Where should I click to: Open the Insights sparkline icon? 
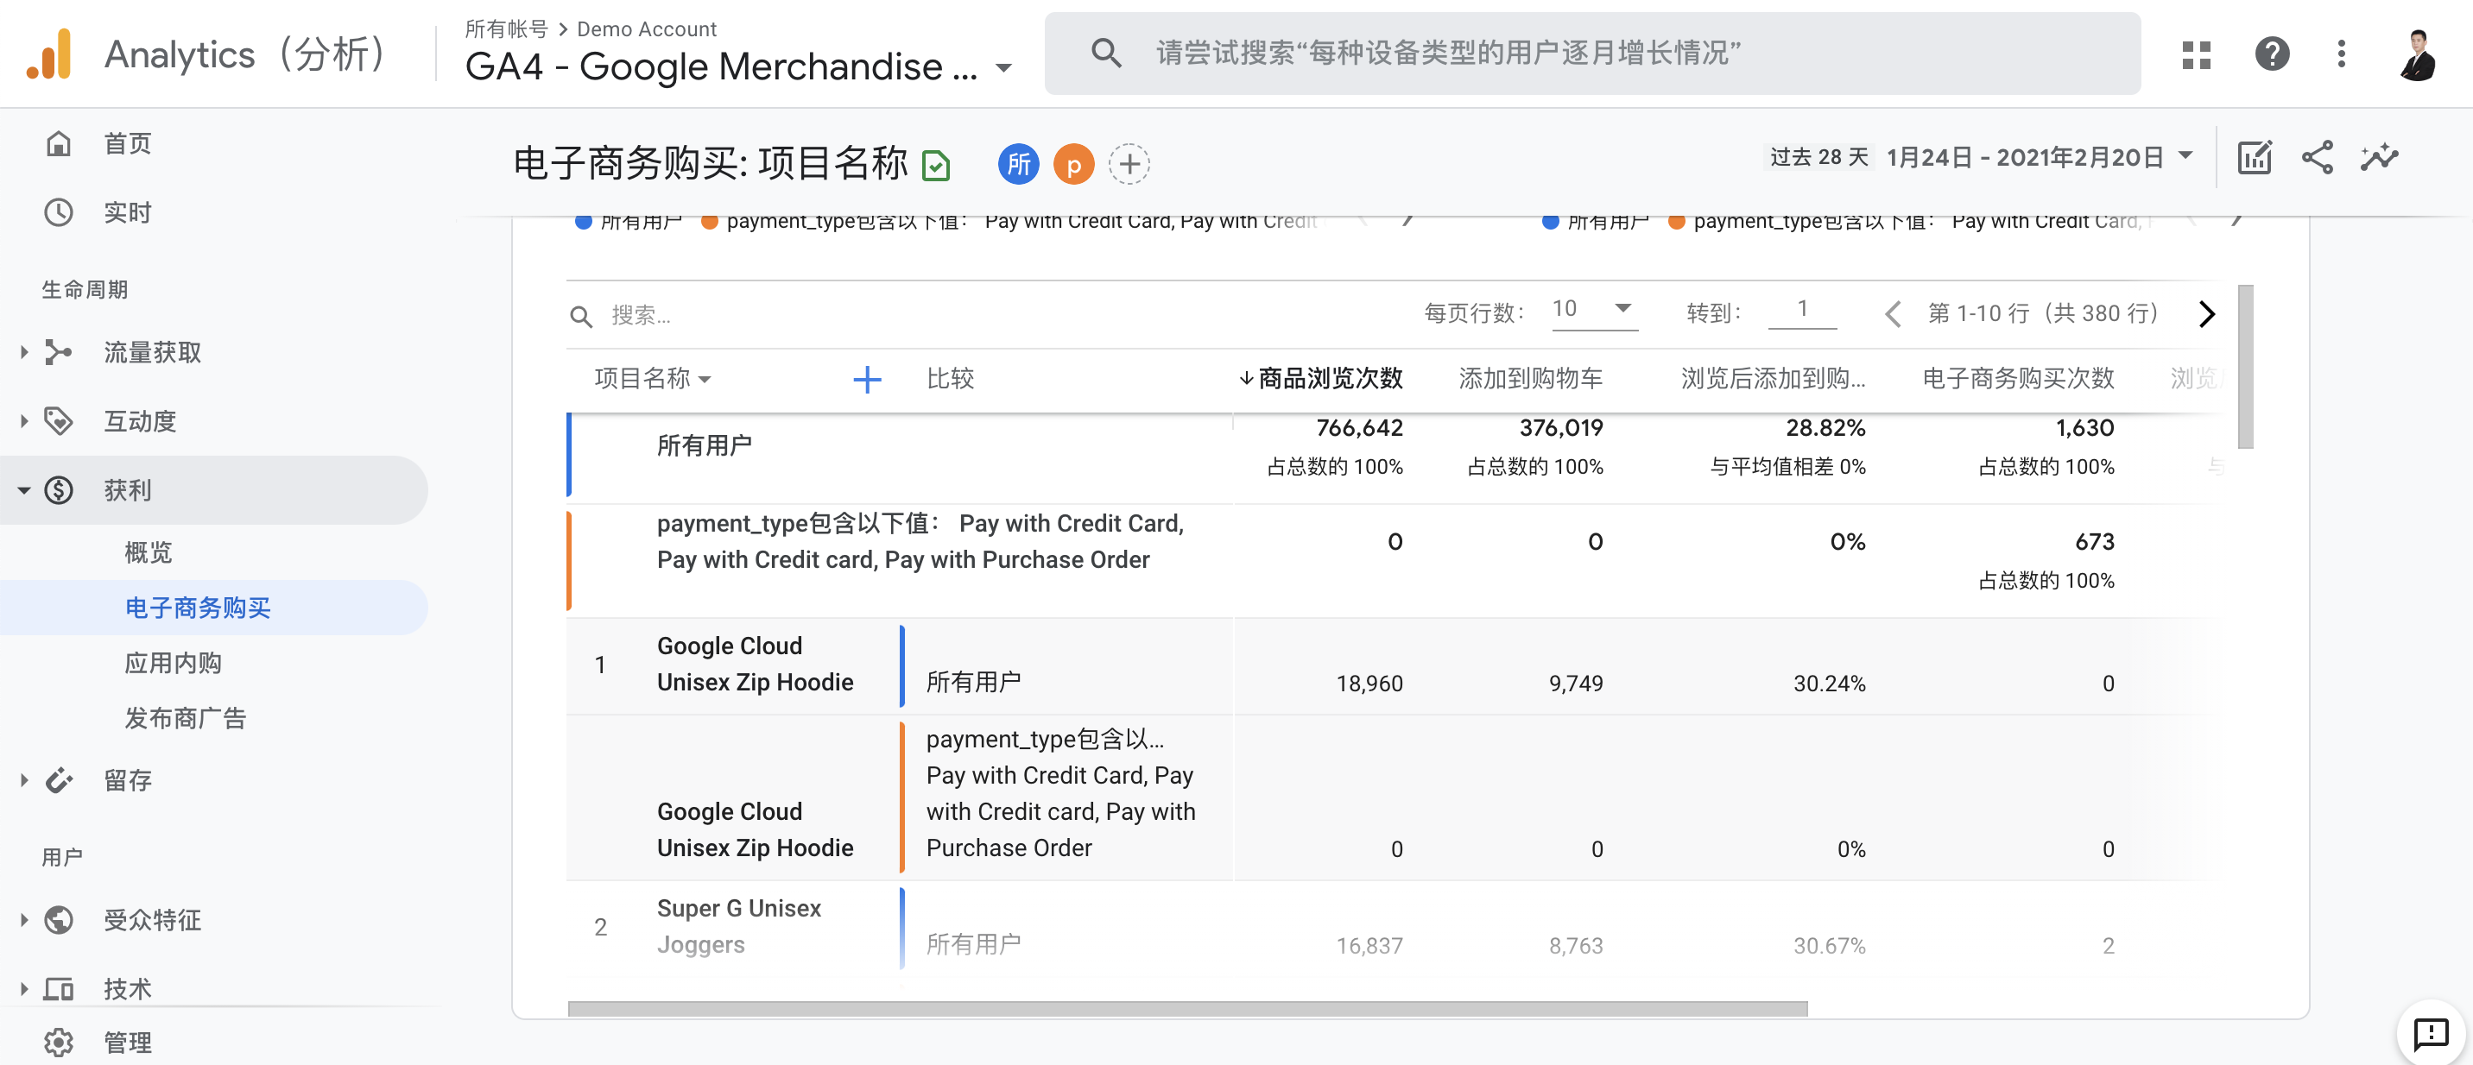click(2380, 157)
